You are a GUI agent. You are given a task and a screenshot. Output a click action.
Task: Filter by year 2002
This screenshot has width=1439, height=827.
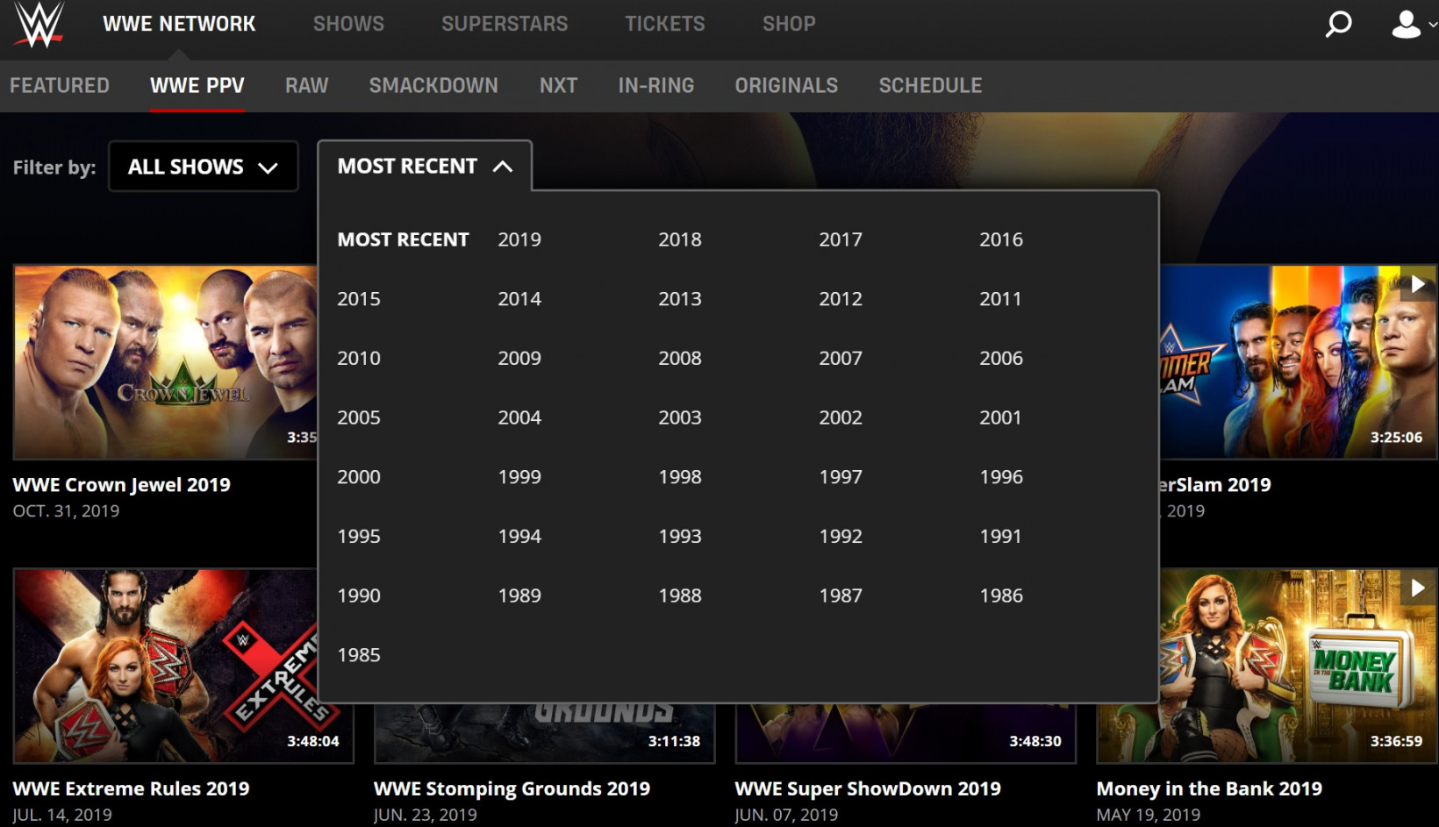(x=841, y=417)
